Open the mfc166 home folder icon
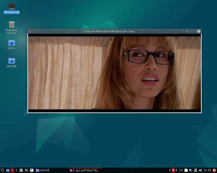 click(x=12, y=63)
